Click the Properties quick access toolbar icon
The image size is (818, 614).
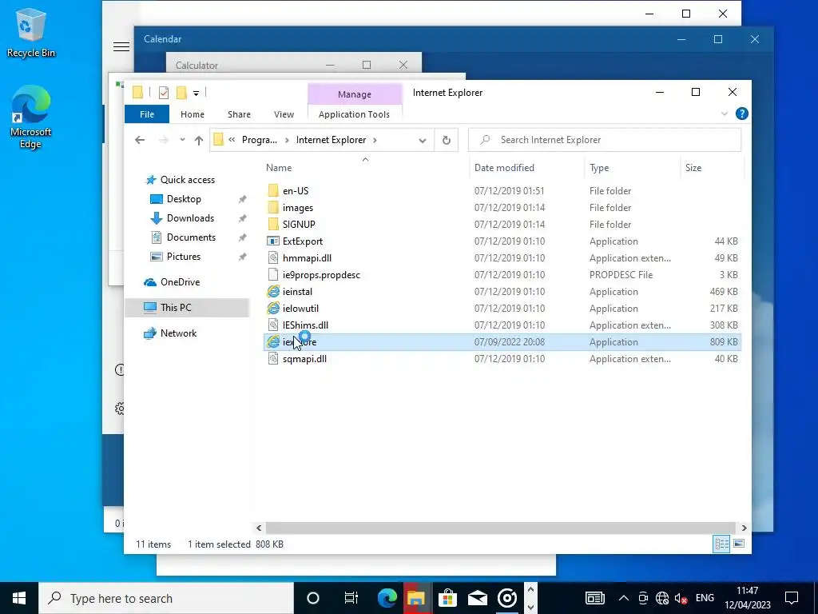pyautogui.click(x=164, y=93)
